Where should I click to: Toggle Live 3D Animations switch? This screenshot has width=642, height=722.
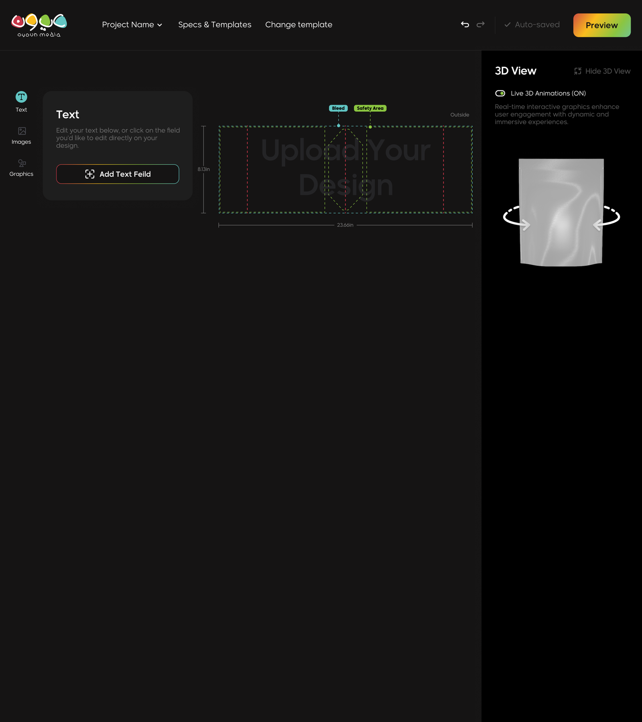[500, 93]
